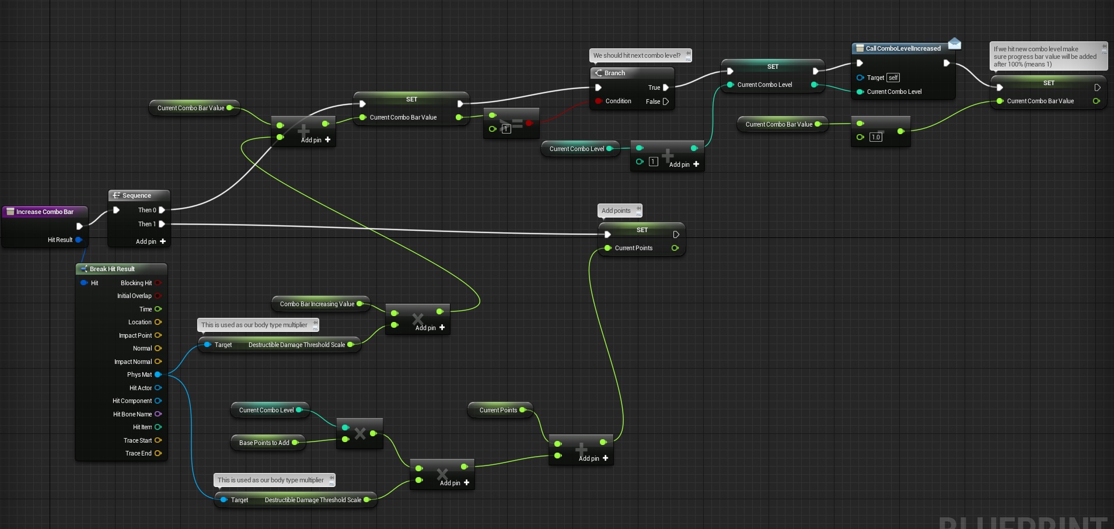Click the SET Current Combo Level node header

tap(773, 66)
